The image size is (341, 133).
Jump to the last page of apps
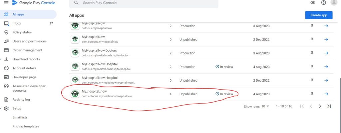pyautogui.click(x=329, y=106)
